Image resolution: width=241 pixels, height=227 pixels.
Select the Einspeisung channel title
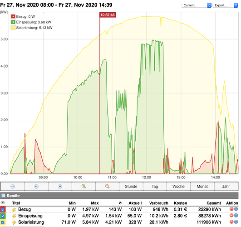pos(30,216)
